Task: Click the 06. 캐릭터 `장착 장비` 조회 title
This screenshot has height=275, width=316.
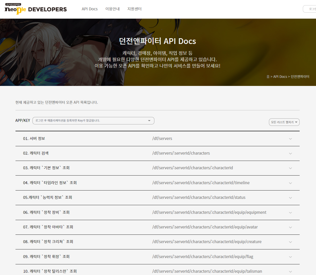Action: (46, 212)
